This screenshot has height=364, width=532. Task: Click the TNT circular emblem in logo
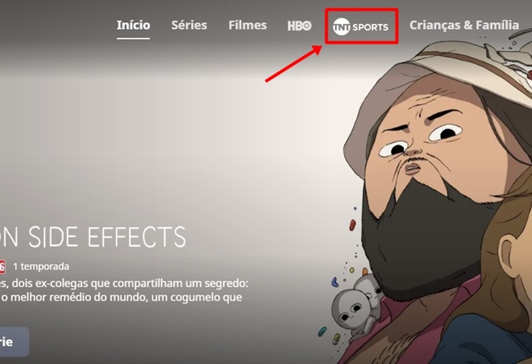341,27
